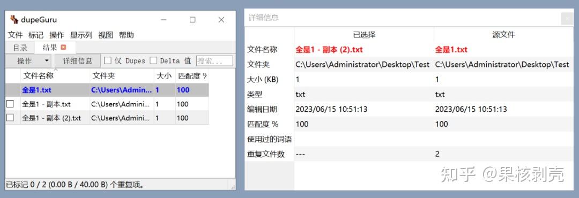Image resolution: width=579 pixels, height=198 pixels.
Task: Close the dupeGuru window
Action: pos(221,20)
